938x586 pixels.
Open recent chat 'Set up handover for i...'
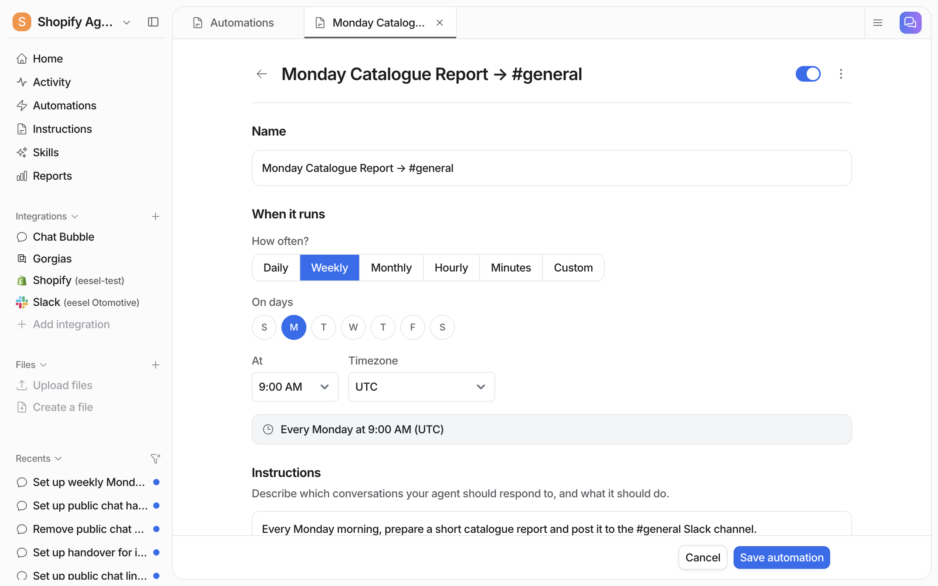coord(88,552)
